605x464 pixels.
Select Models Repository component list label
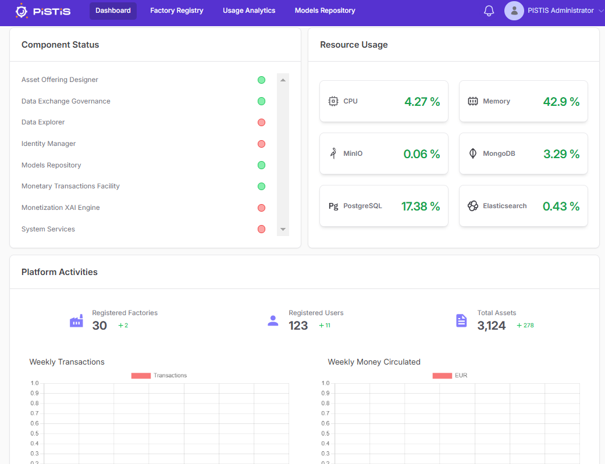tap(51, 165)
